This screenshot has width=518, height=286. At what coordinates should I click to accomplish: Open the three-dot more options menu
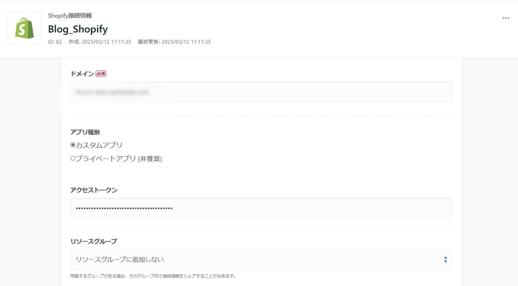tap(505, 18)
